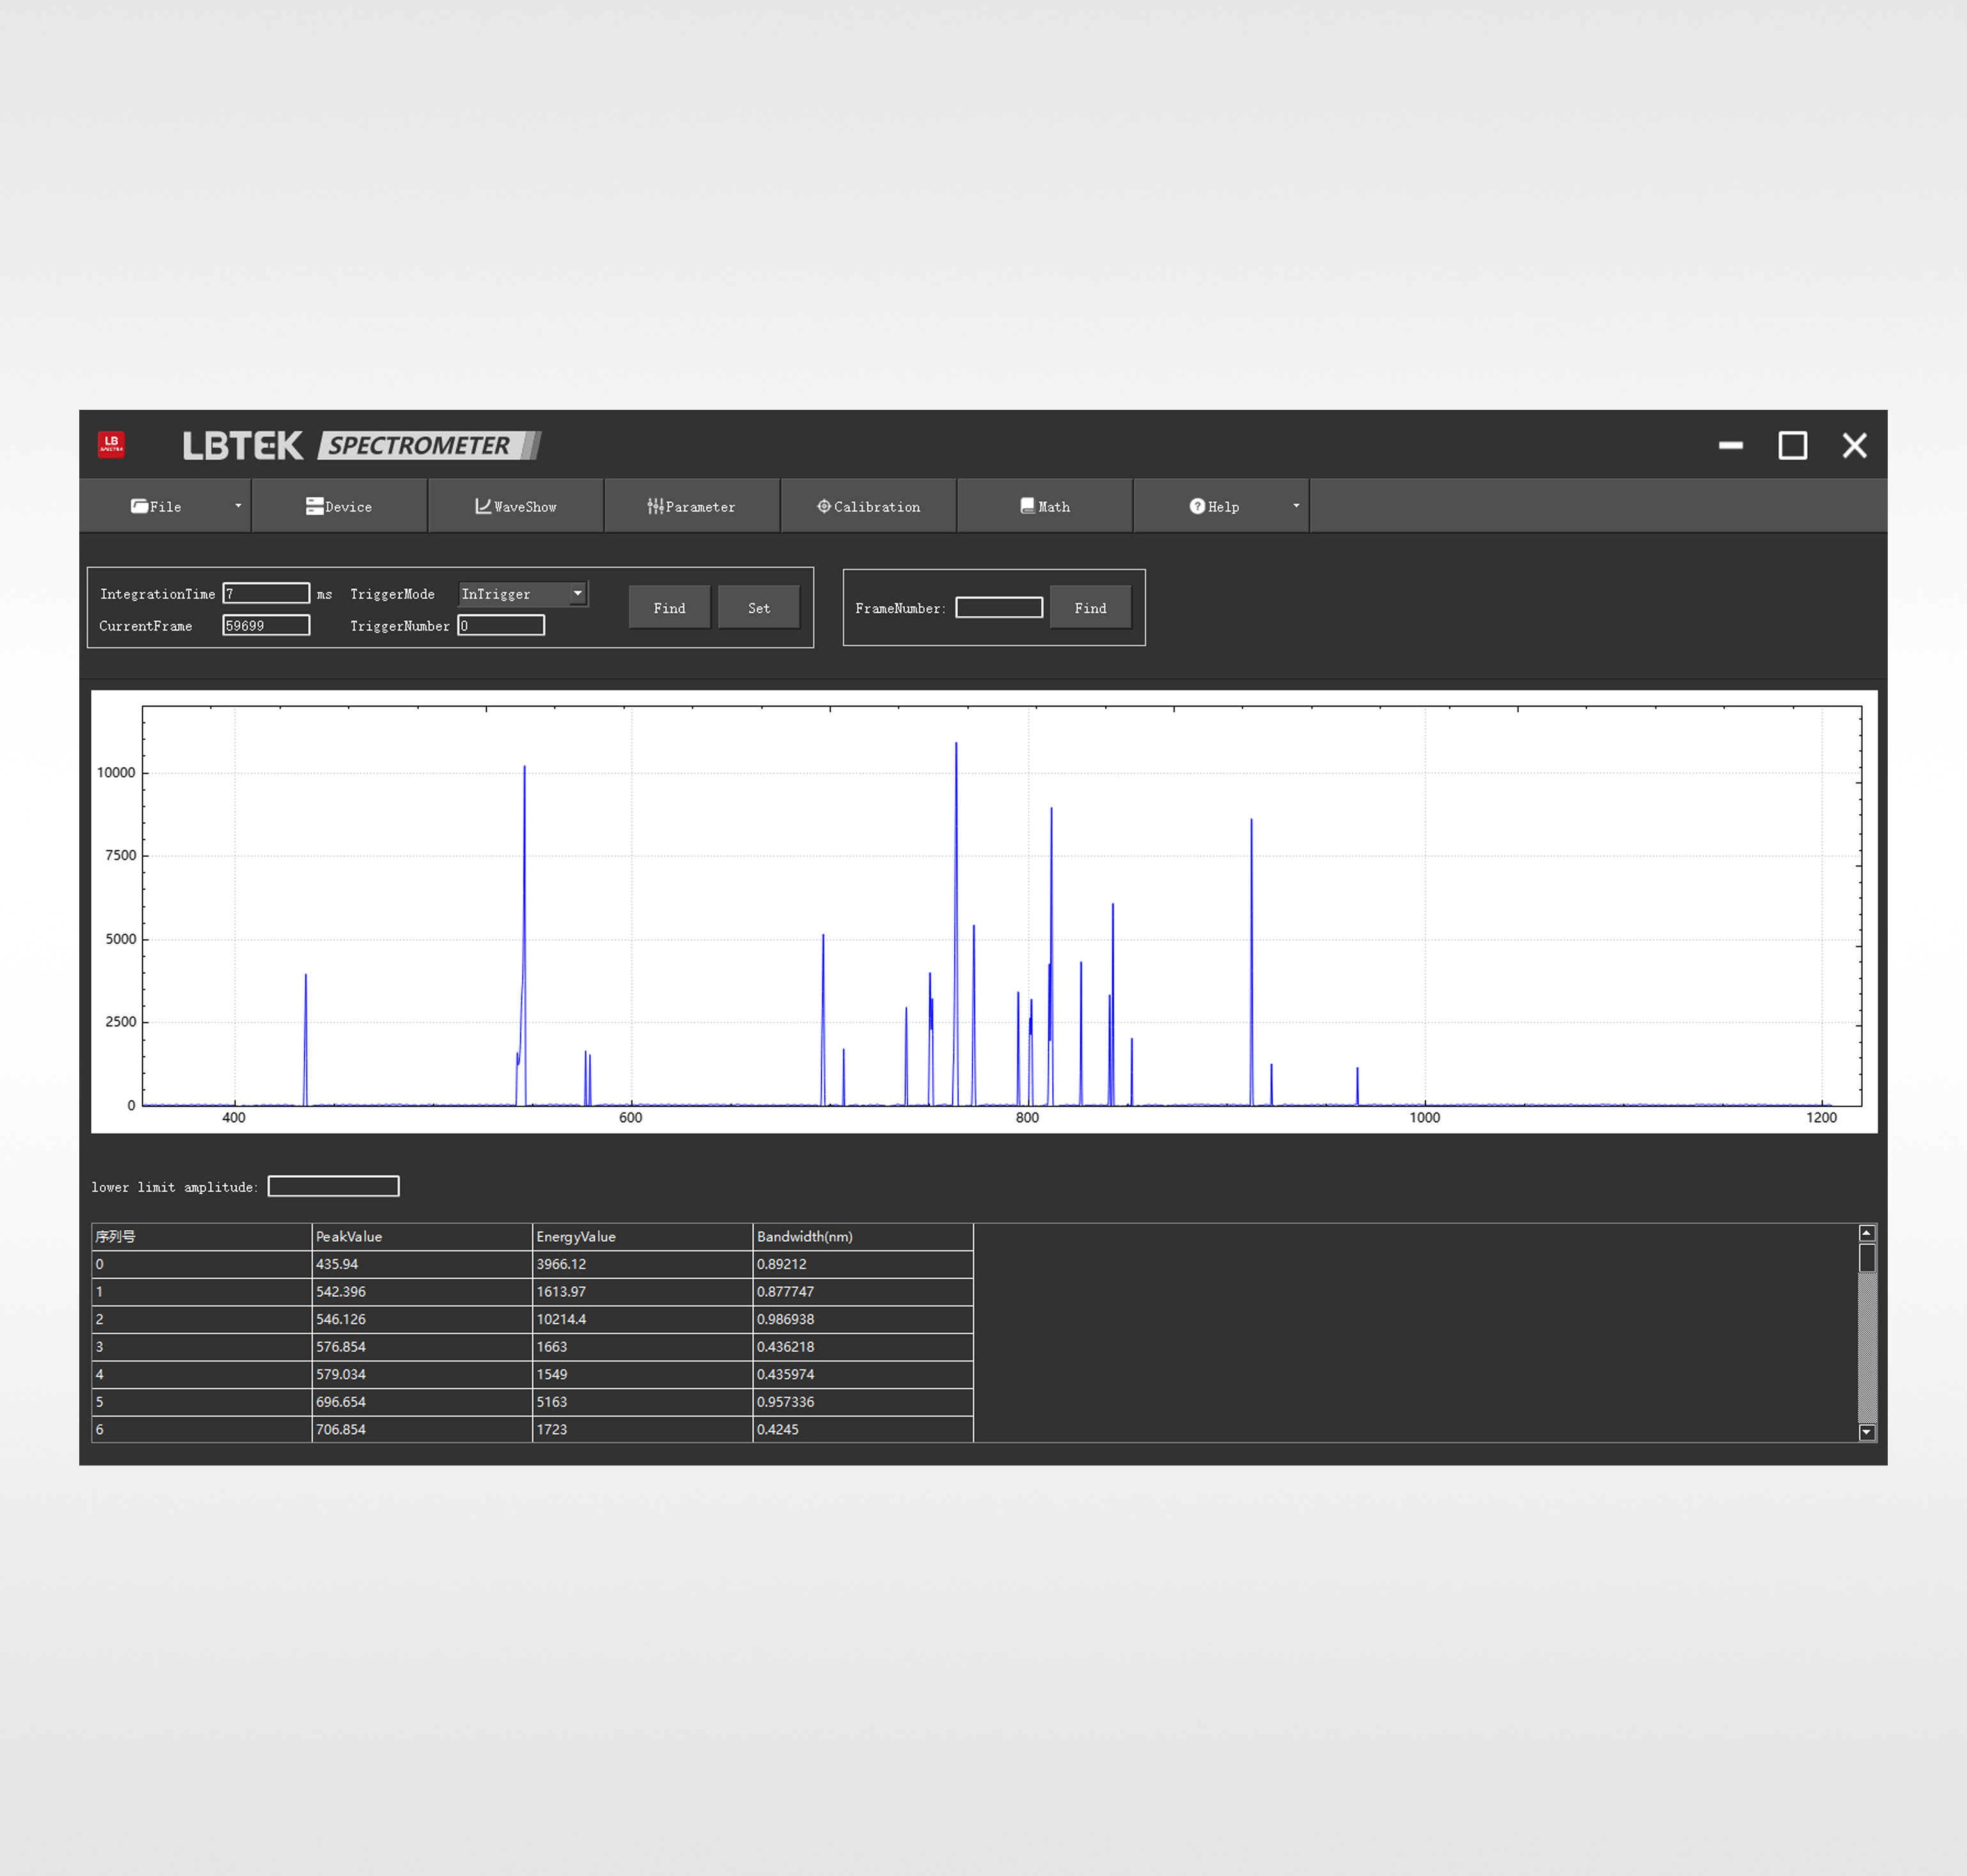Click the Calibration target icon
This screenshot has height=1876, width=1967.
click(824, 506)
